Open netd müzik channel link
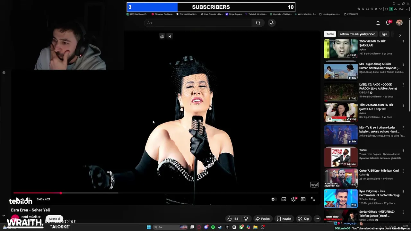The image size is (411, 231). click(x=30, y=217)
